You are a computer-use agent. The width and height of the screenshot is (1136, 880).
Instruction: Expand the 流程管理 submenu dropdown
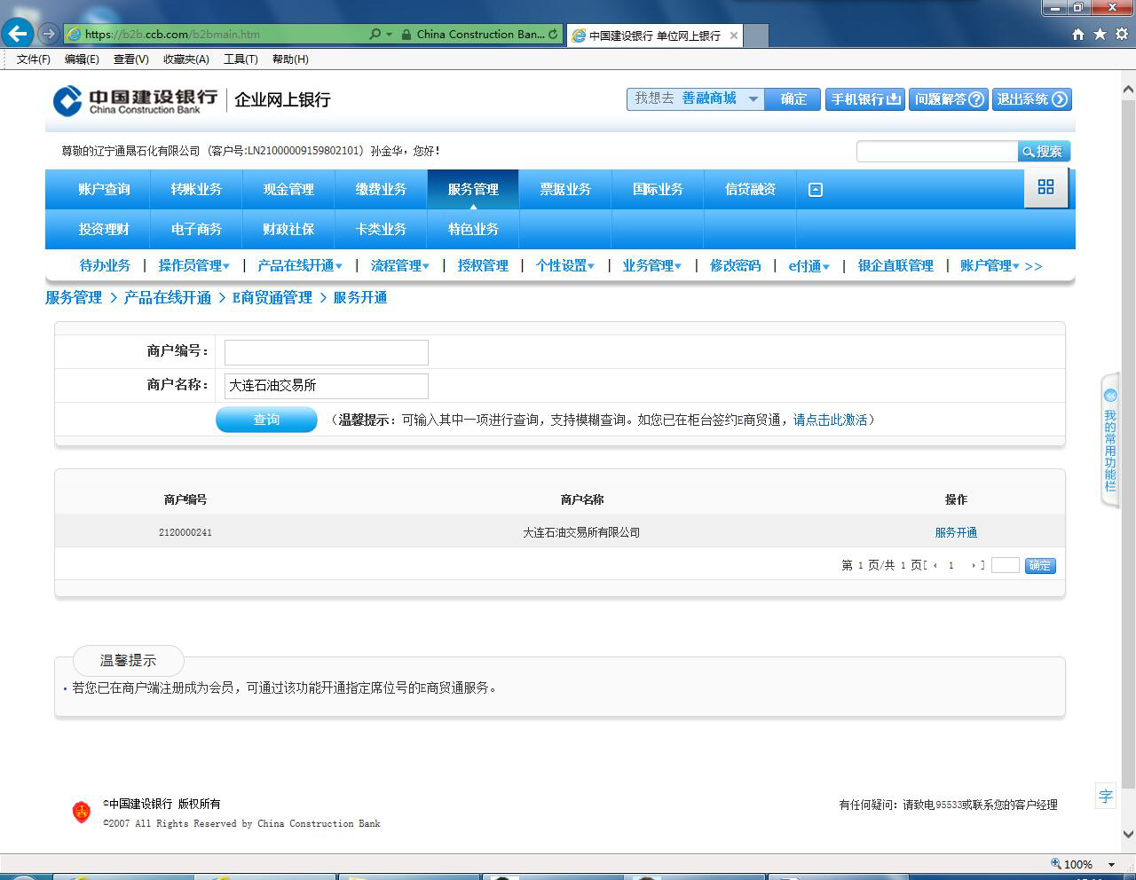(399, 266)
